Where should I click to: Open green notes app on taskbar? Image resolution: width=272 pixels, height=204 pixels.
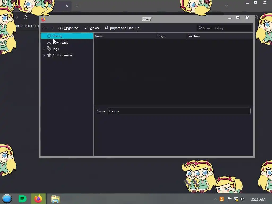(x=22, y=199)
